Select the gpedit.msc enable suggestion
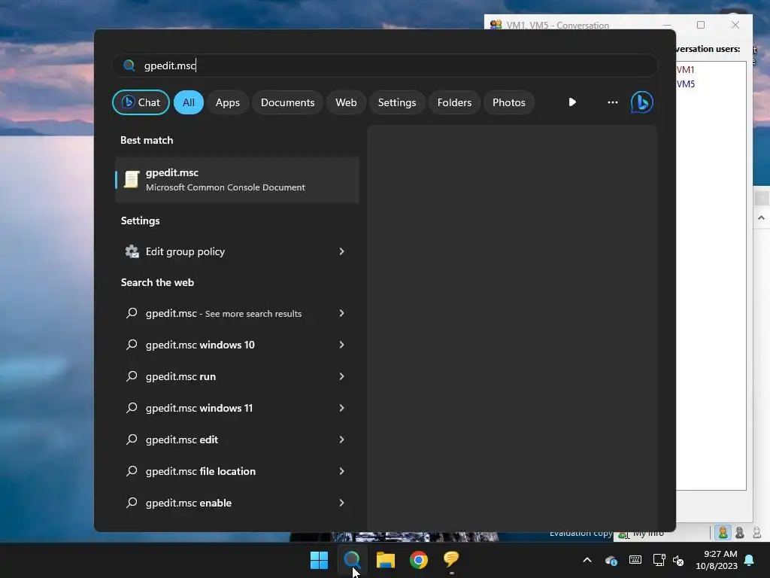Viewport: 770px width, 578px height. tap(237, 503)
